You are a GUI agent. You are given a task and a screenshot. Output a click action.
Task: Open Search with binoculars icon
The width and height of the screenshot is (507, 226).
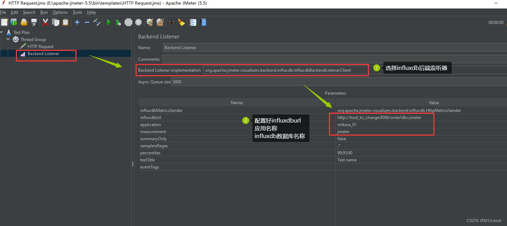pos(172,22)
